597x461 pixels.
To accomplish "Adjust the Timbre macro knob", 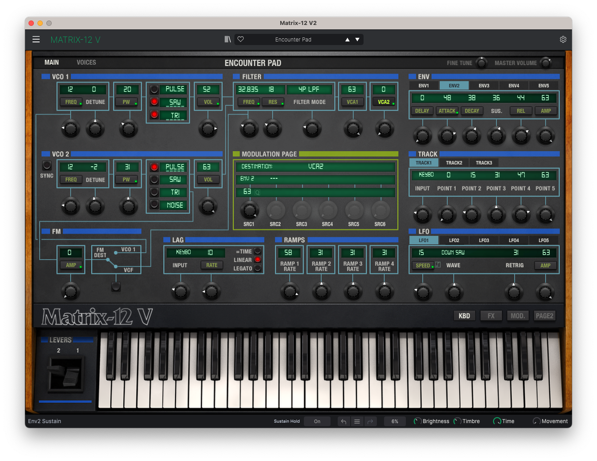I will pyautogui.click(x=457, y=421).
